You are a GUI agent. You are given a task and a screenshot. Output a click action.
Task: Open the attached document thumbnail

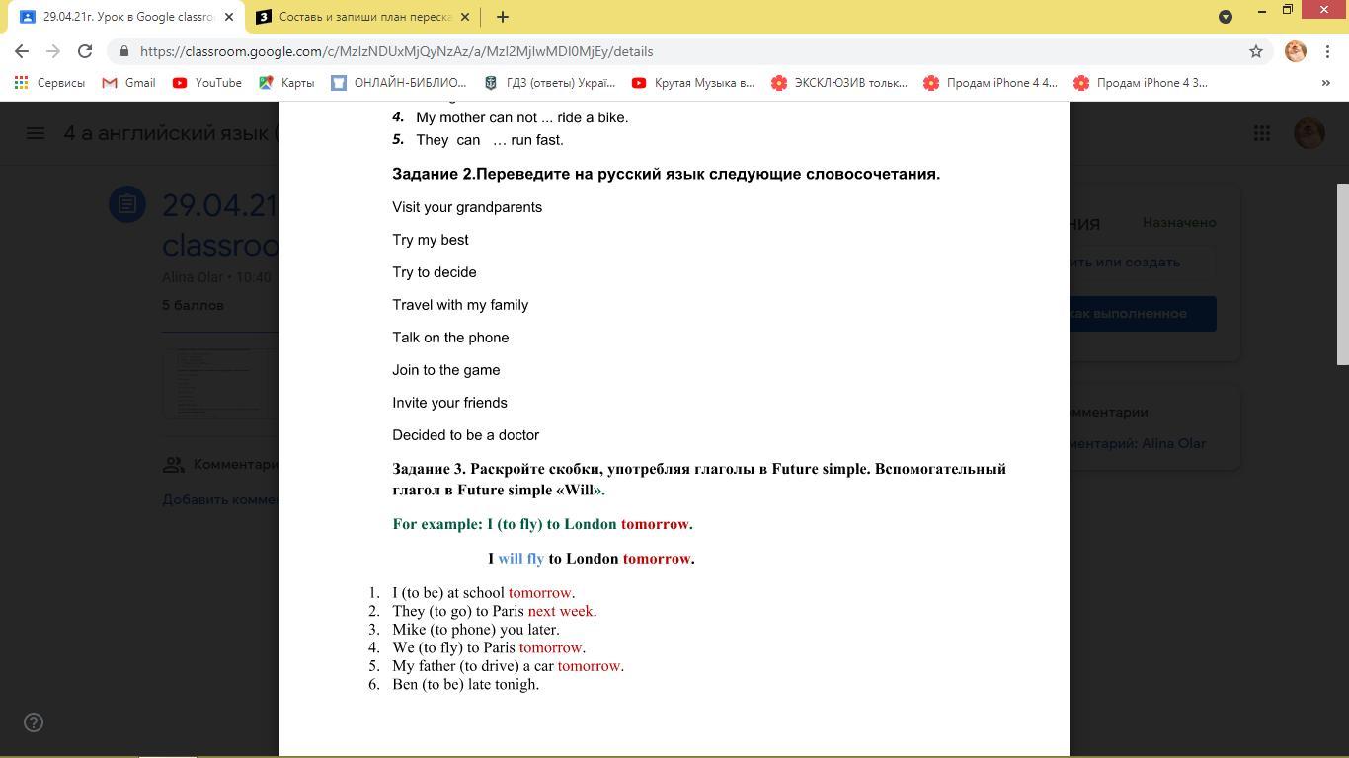[x=221, y=383]
